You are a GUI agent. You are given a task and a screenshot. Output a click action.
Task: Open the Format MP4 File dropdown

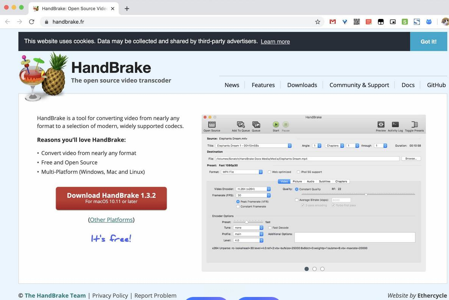(242, 172)
